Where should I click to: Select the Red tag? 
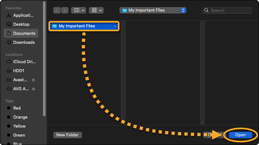click(17, 108)
